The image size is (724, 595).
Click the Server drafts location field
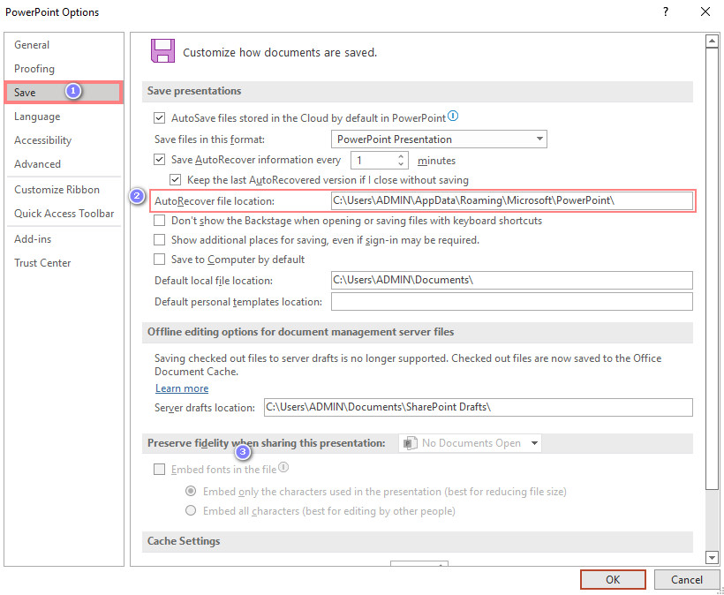coord(478,407)
